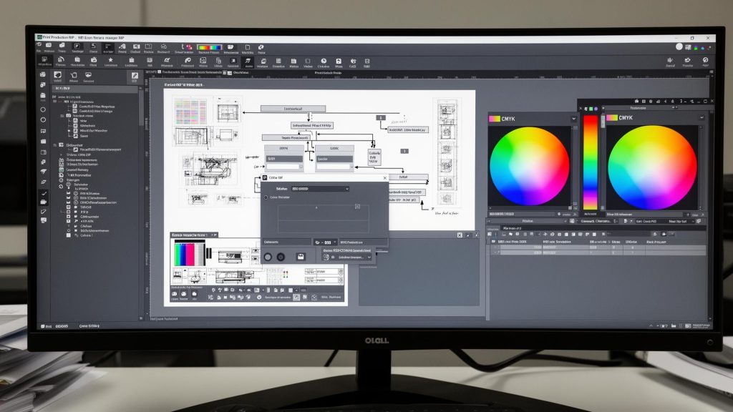Pick a hue on the vertical spectrum bar

[590, 161]
